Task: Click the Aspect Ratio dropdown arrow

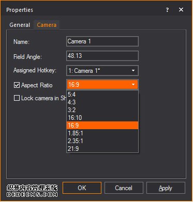Action: (133, 85)
